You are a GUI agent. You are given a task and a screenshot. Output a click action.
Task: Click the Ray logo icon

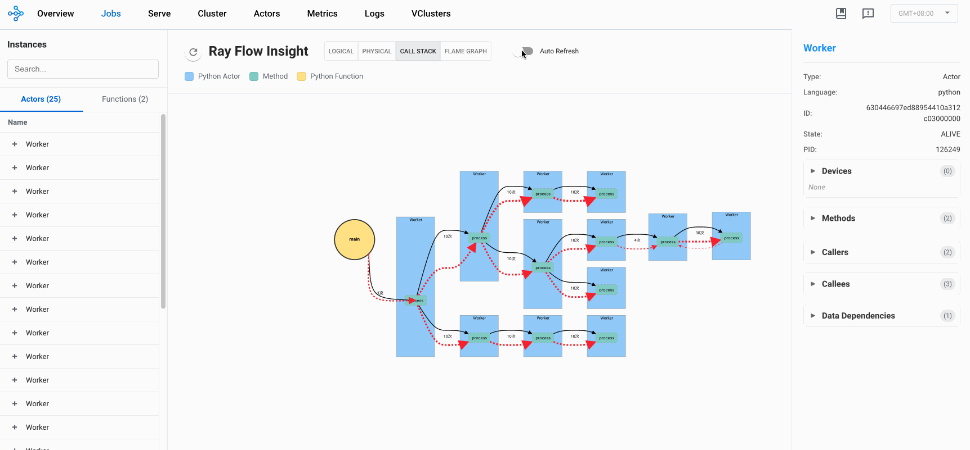16,13
